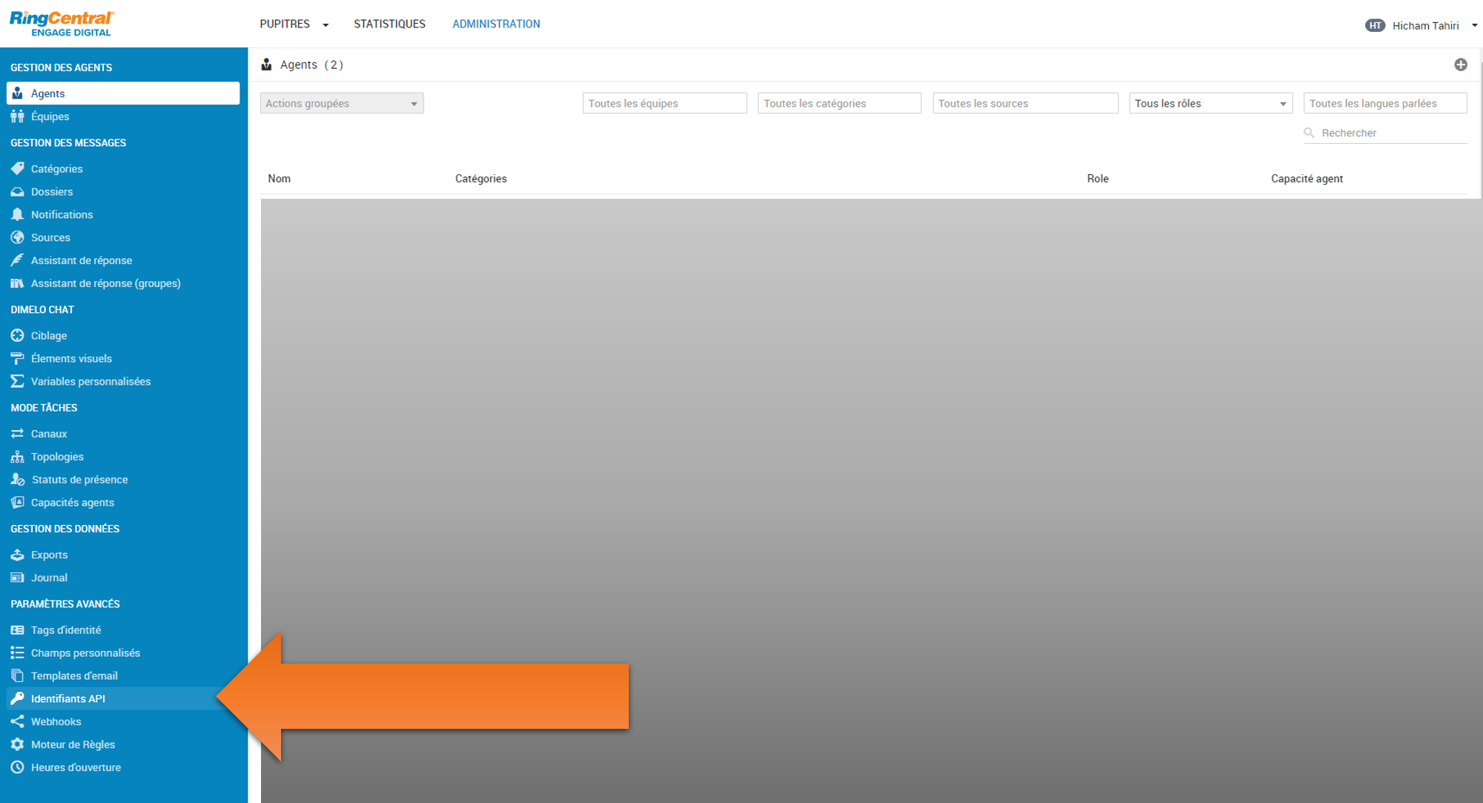1483x803 pixels.
Task: Open the Actions groupées dropdown
Action: [x=342, y=103]
